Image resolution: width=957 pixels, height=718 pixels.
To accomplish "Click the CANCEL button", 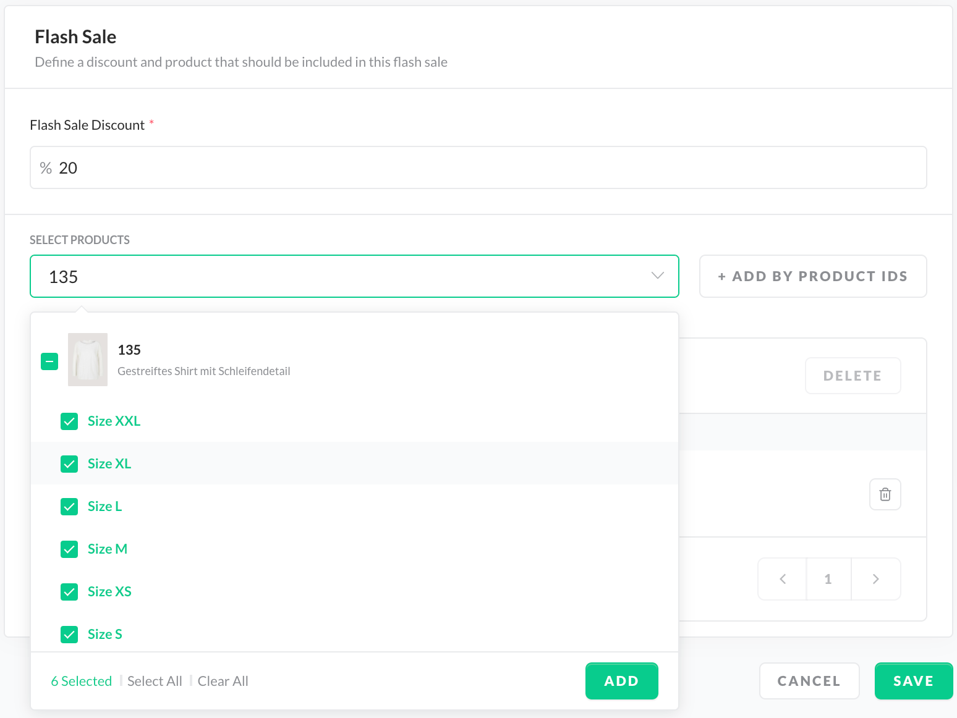I will click(809, 681).
